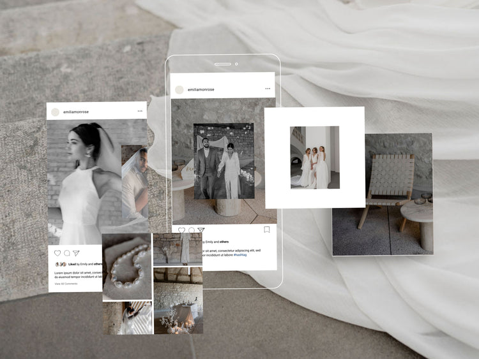The width and height of the screenshot is (479, 359).
Task: Click profile avatar in phone post header
Action: coord(179,90)
